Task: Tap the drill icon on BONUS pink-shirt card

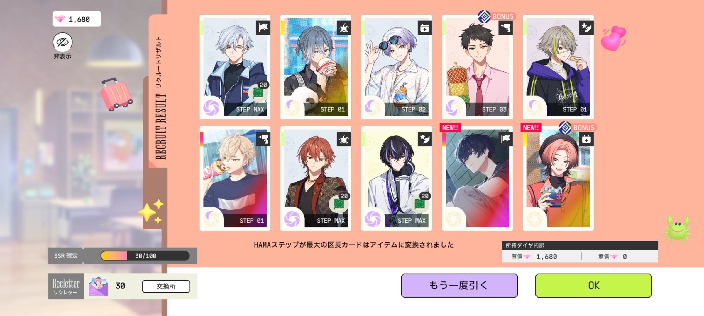Action: pyautogui.click(x=506, y=28)
